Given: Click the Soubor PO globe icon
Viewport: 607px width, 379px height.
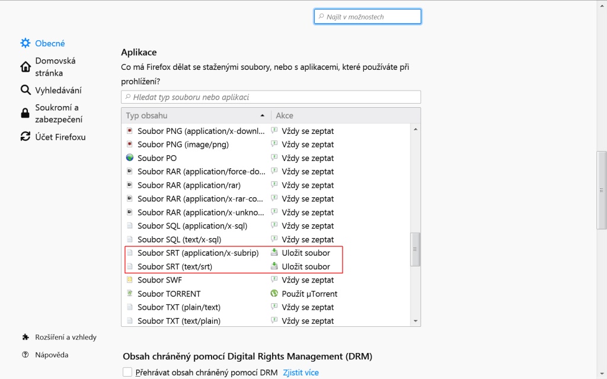Looking at the screenshot, I should pos(130,158).
